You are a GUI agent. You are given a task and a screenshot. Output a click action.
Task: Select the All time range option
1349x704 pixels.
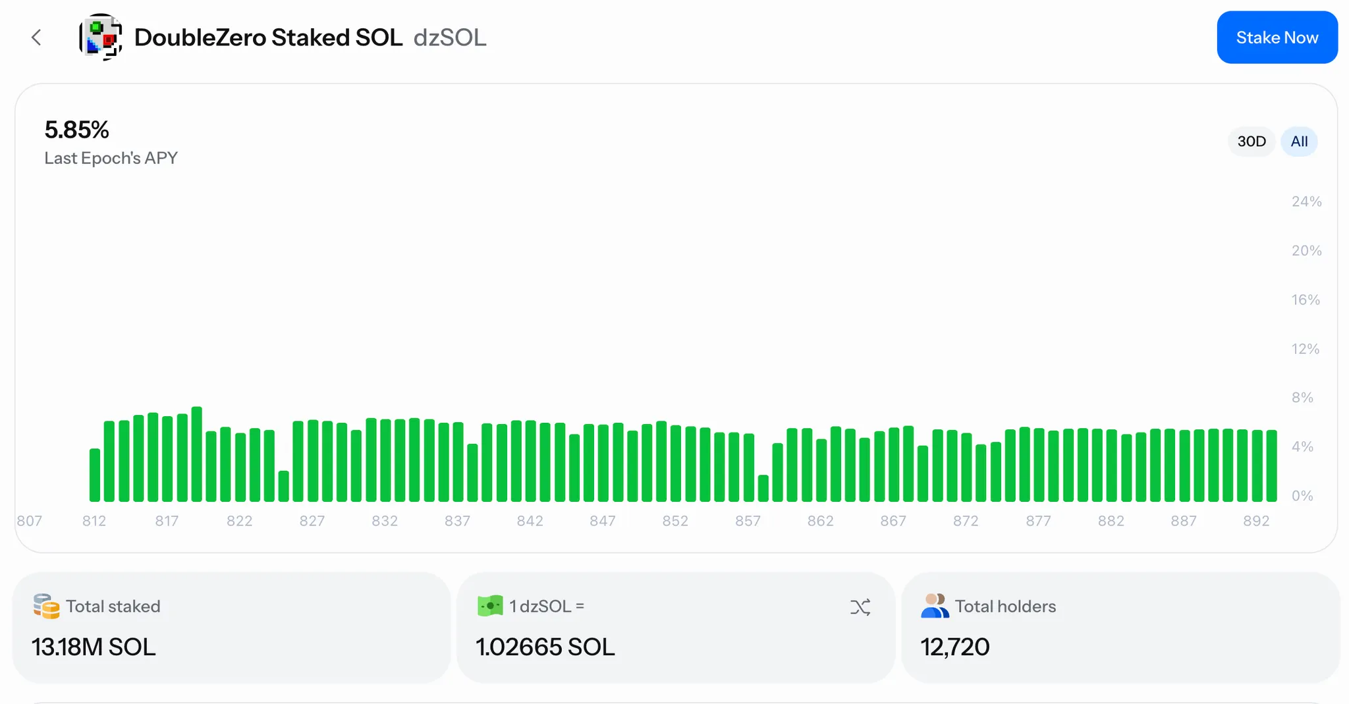click(x=1299, y=142)
